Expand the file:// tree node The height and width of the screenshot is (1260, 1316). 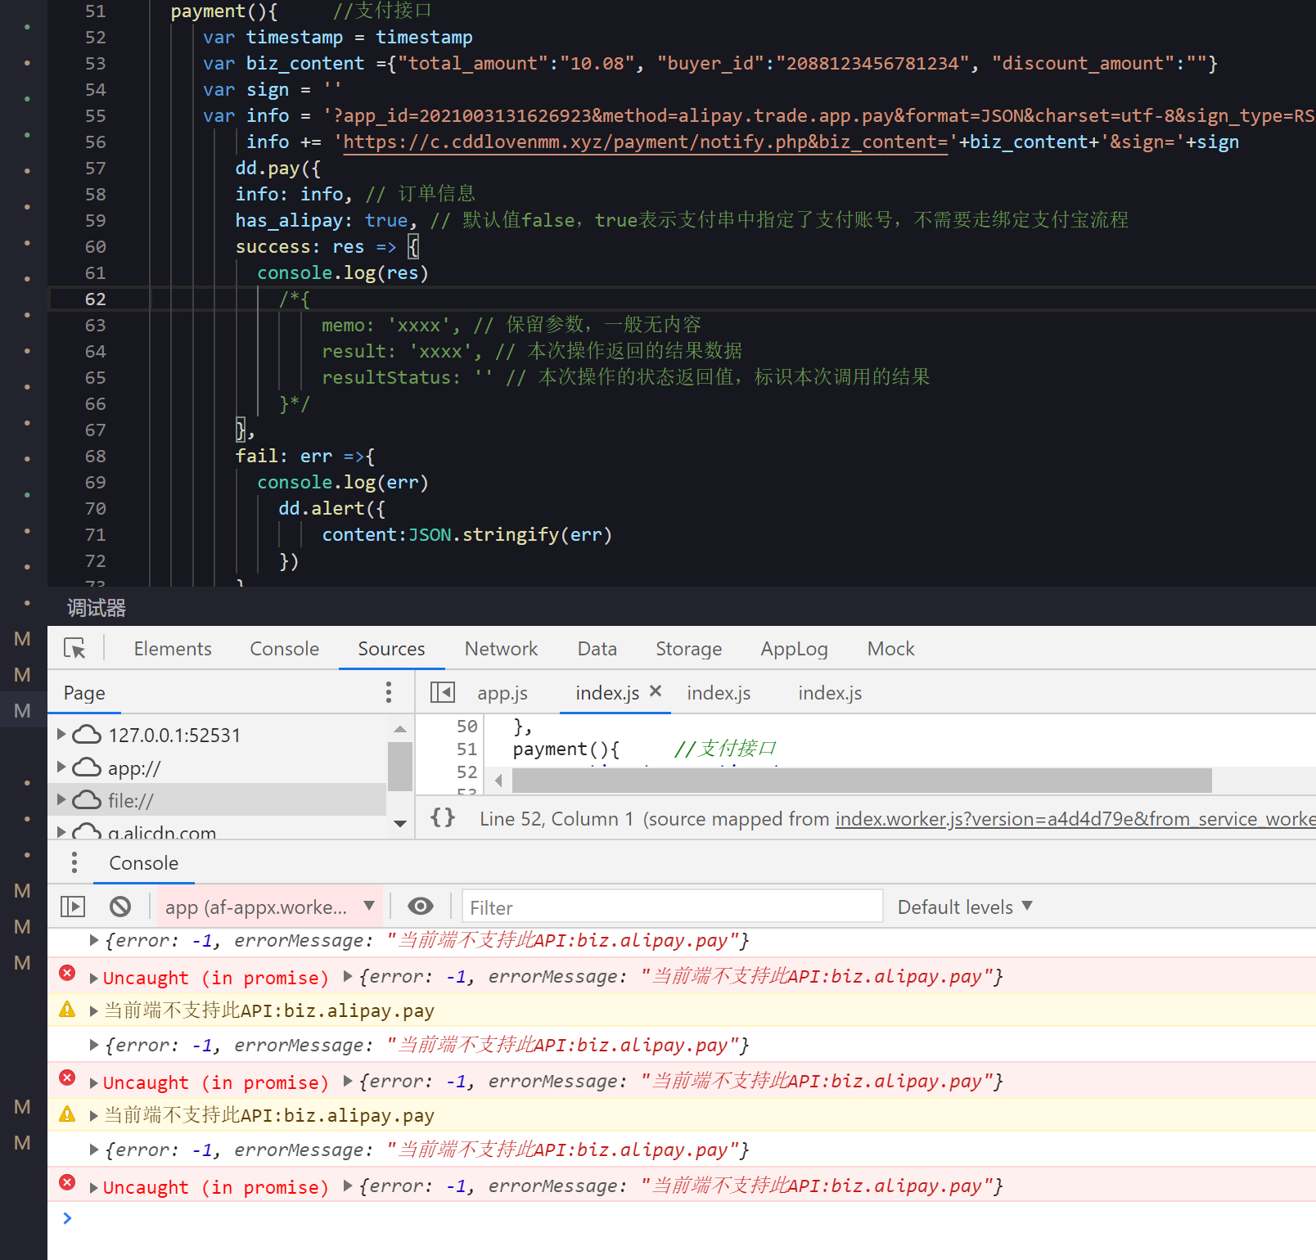[61, 800]
